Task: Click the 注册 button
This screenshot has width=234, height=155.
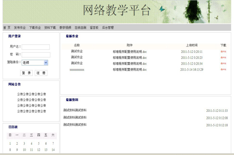Action: [x=41, y=73]
